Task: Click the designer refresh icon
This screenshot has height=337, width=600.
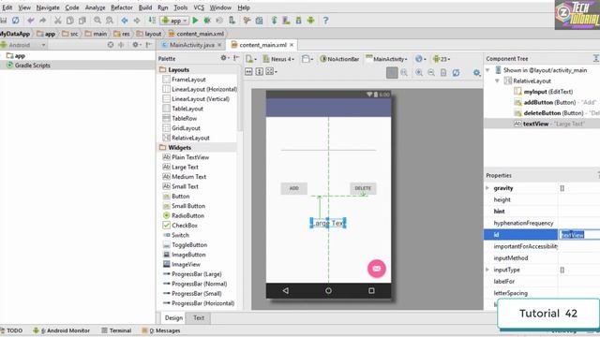Action: tap(456, 72)
